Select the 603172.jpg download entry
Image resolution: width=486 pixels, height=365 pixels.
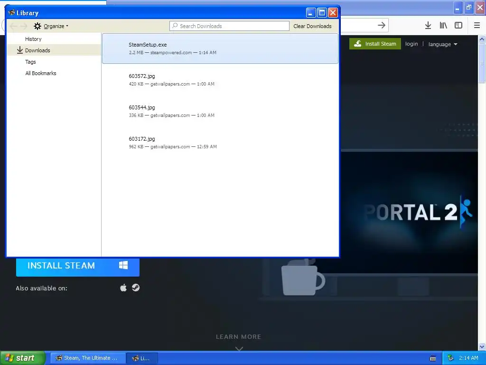tap(220, 143)
